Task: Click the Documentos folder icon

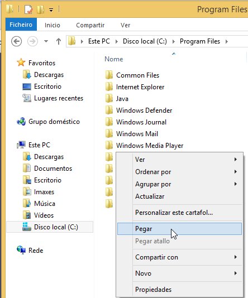Action: point(27,168)
